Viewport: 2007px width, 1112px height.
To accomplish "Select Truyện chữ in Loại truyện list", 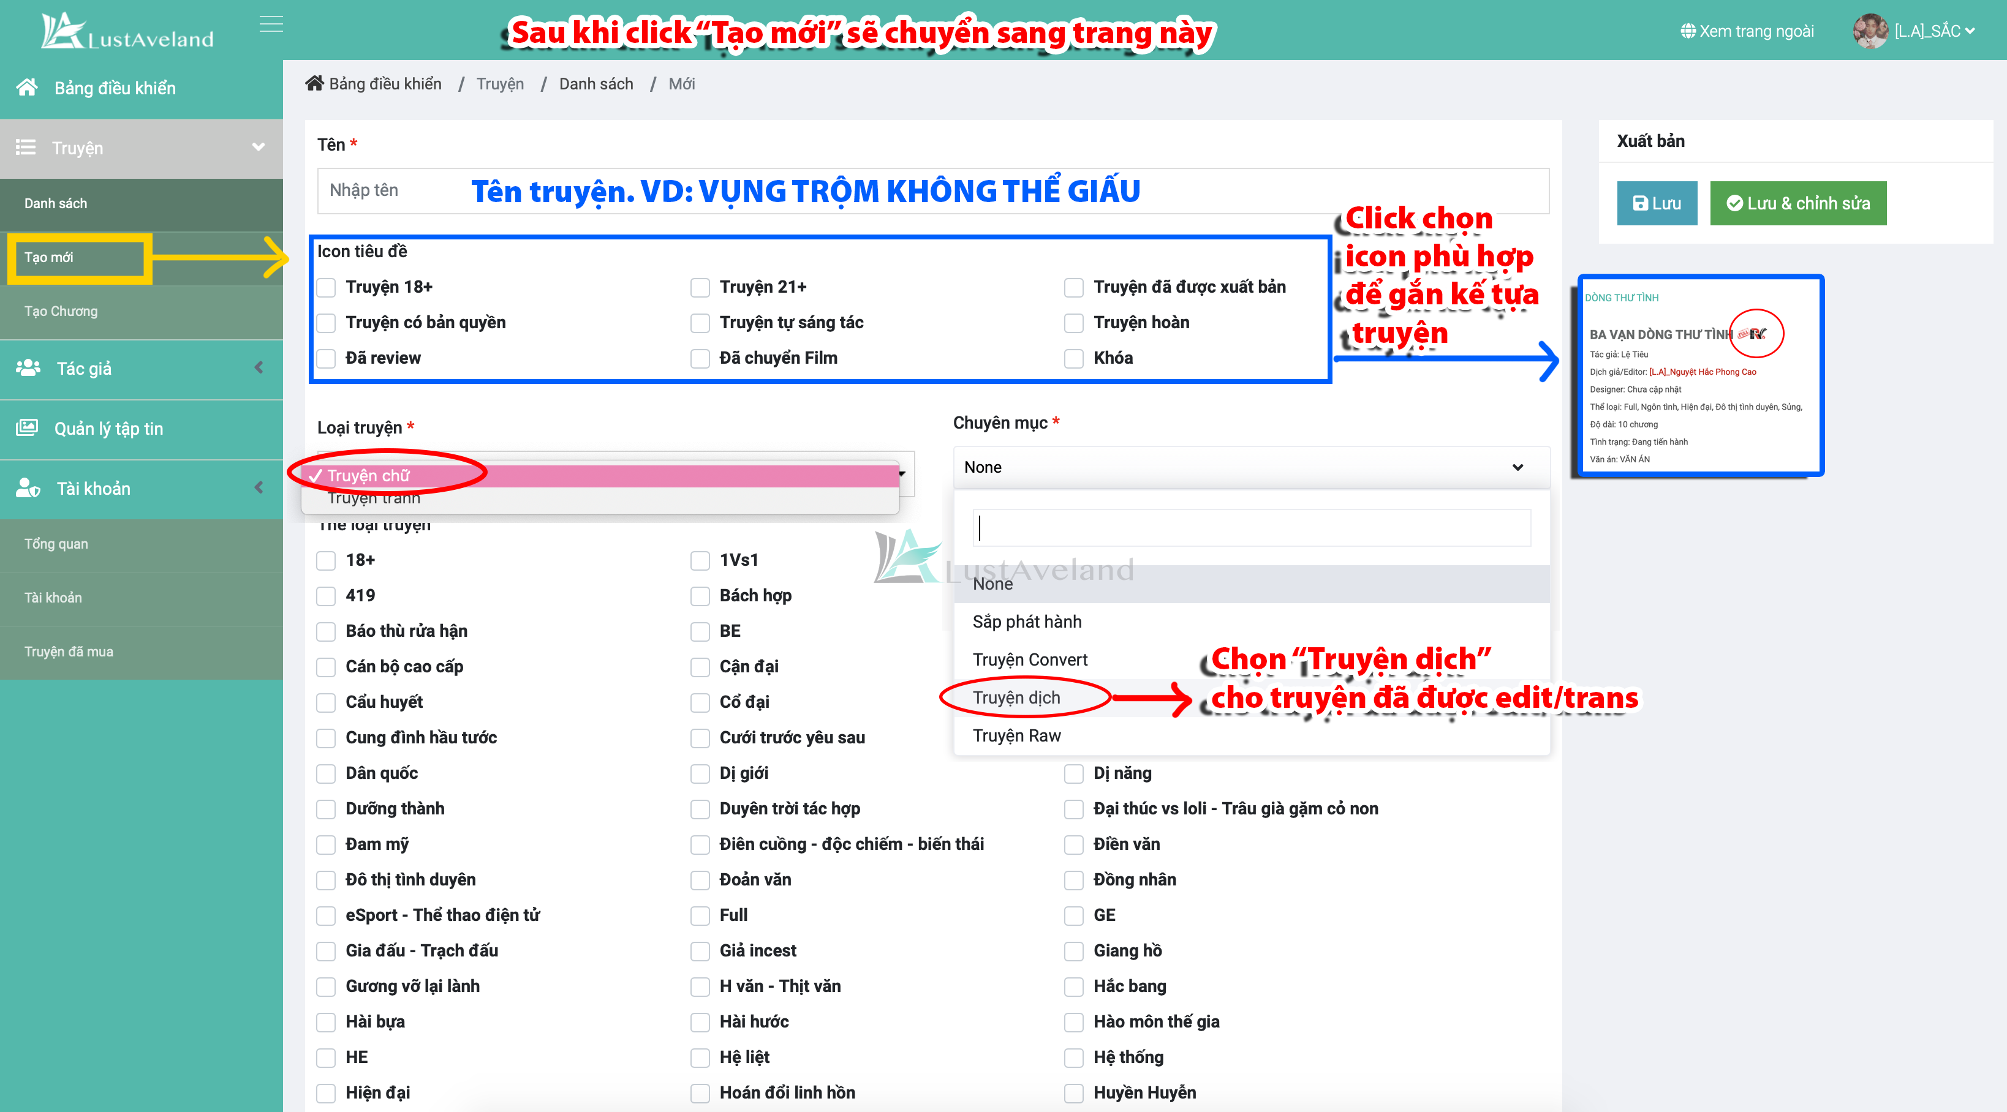I will pos(601,476).
